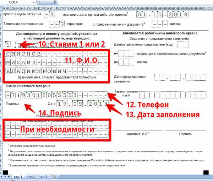The image size is (213, 181).
Task: Click the previous-sheet navigation arrow
Action: (2, 177)
